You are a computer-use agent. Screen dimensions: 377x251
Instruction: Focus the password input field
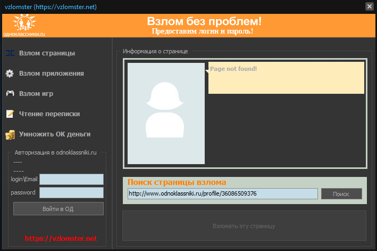[71, 193]
